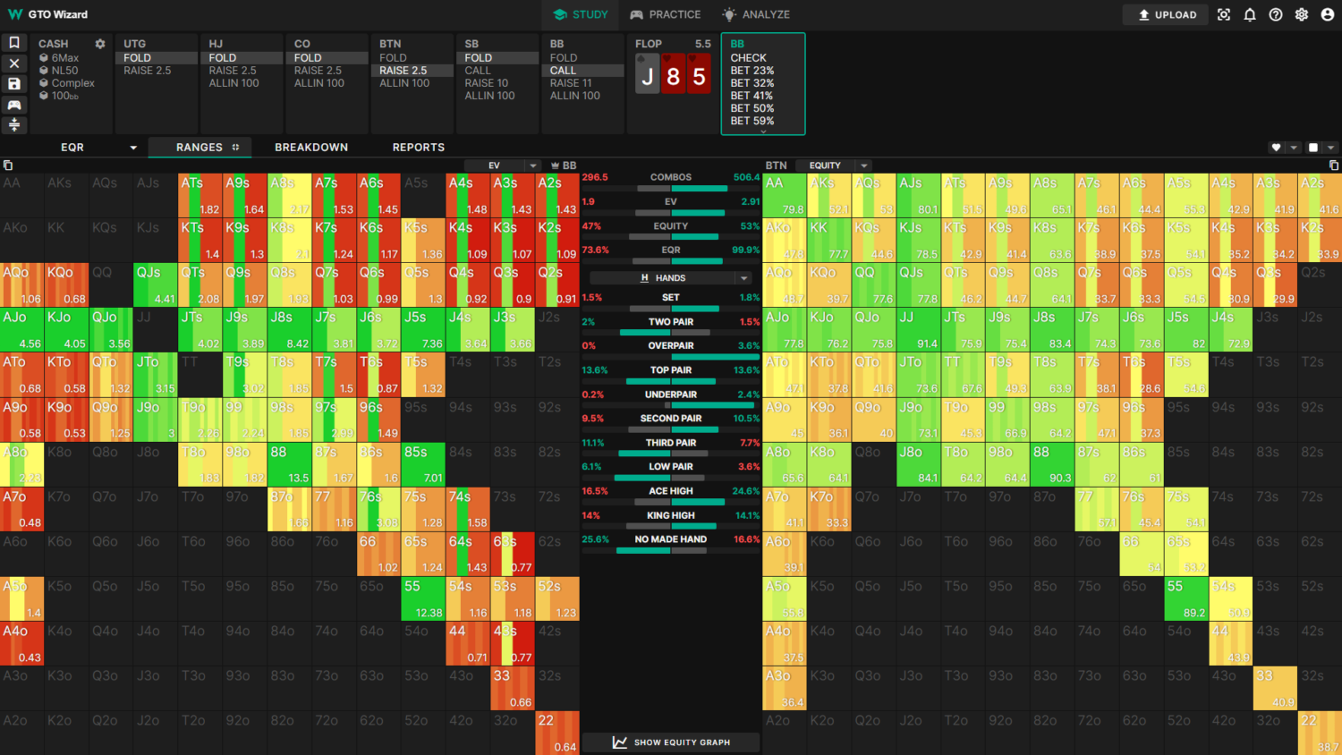The height and width of the screenshot is (755, 1342).
Task: Open the header settings gear
Action: pos(1302,14)
